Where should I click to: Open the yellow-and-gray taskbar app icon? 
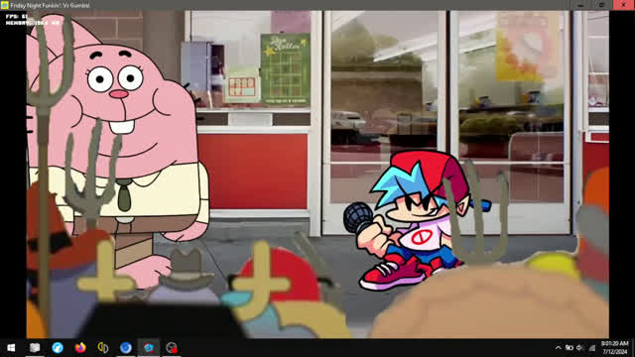click(x=103, y=348)
